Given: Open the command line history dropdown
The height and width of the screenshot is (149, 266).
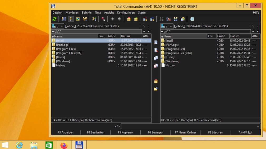Looking at the screenshot, I should click(258, 126).
